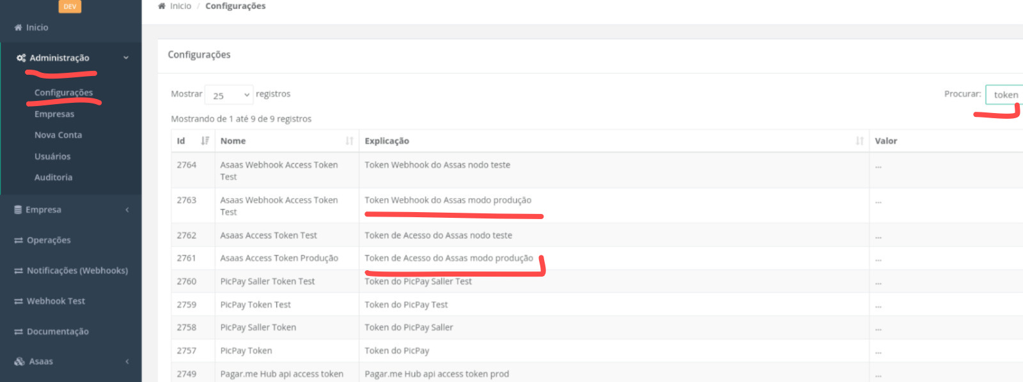Go to Inicio via the breadcrumb link

(x=180, y=6)
